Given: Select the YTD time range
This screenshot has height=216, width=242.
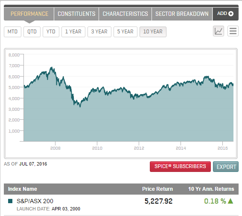Looking at the screenshot, I should coord(51,32).
